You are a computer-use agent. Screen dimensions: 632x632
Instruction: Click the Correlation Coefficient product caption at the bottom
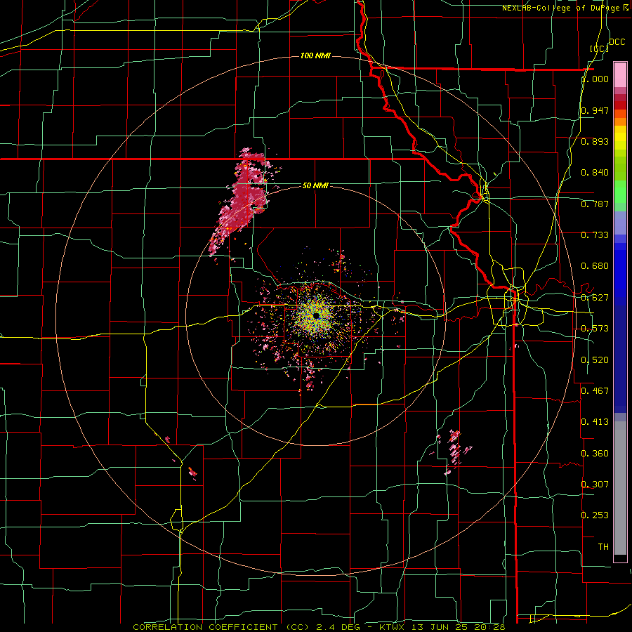320,627
